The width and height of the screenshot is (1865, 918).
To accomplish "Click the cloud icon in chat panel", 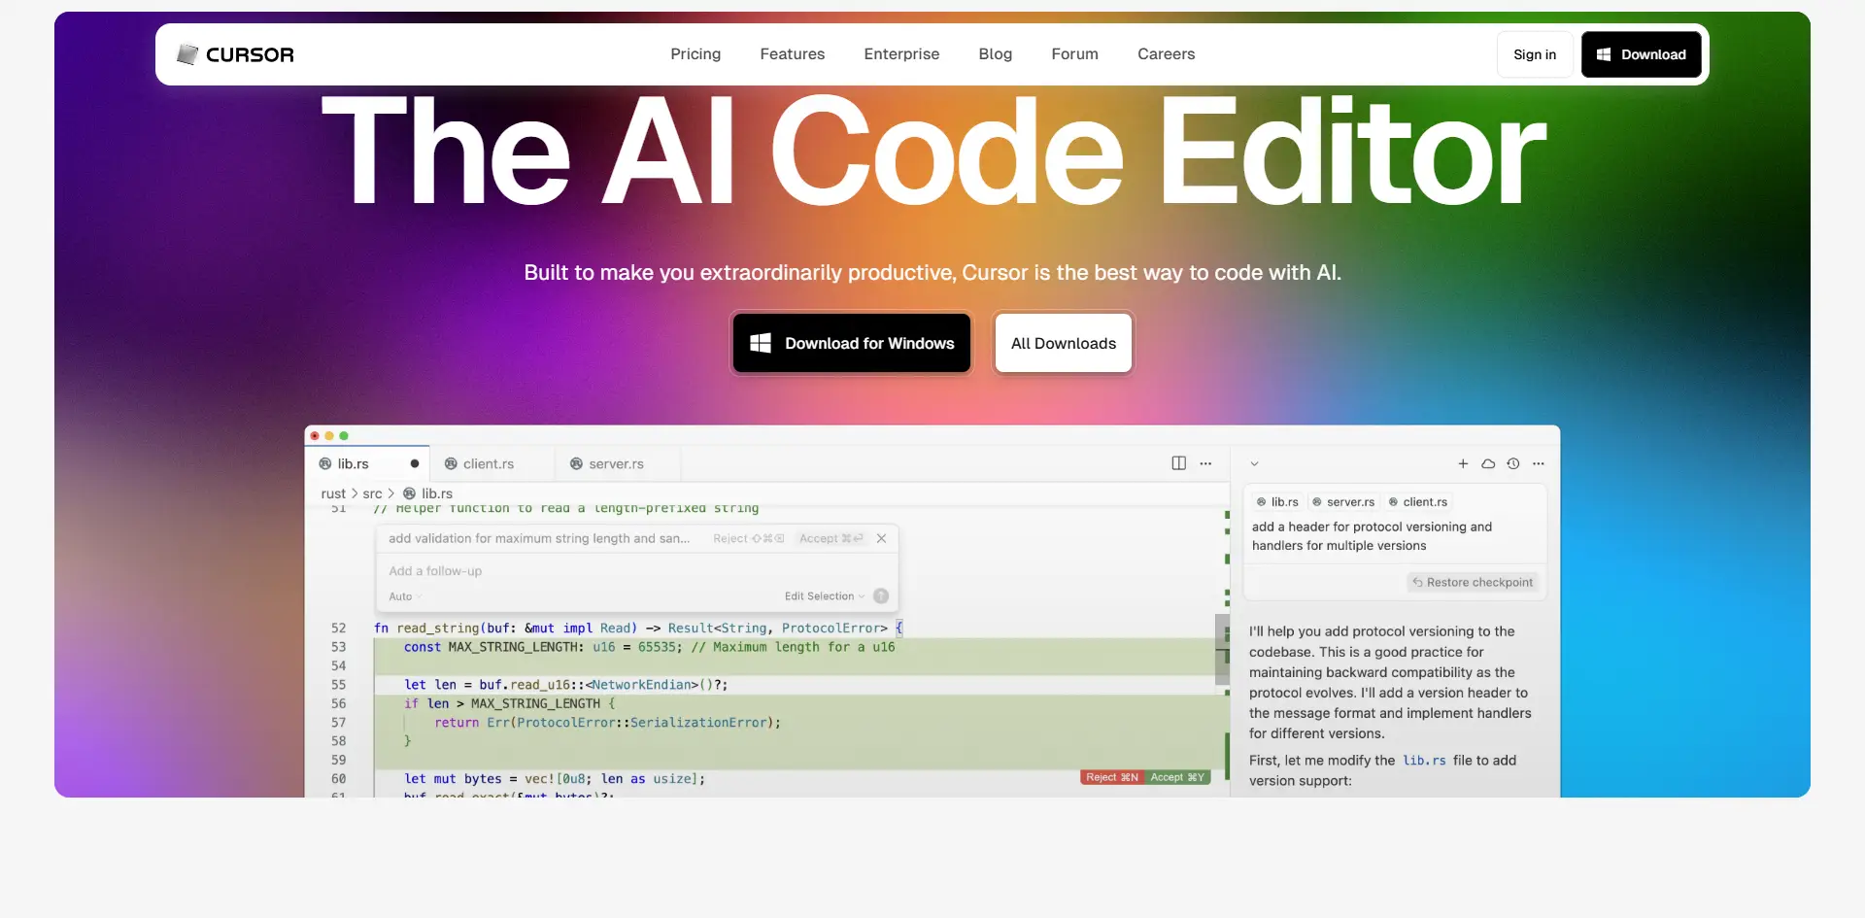I will click(x=1488, y=463).
